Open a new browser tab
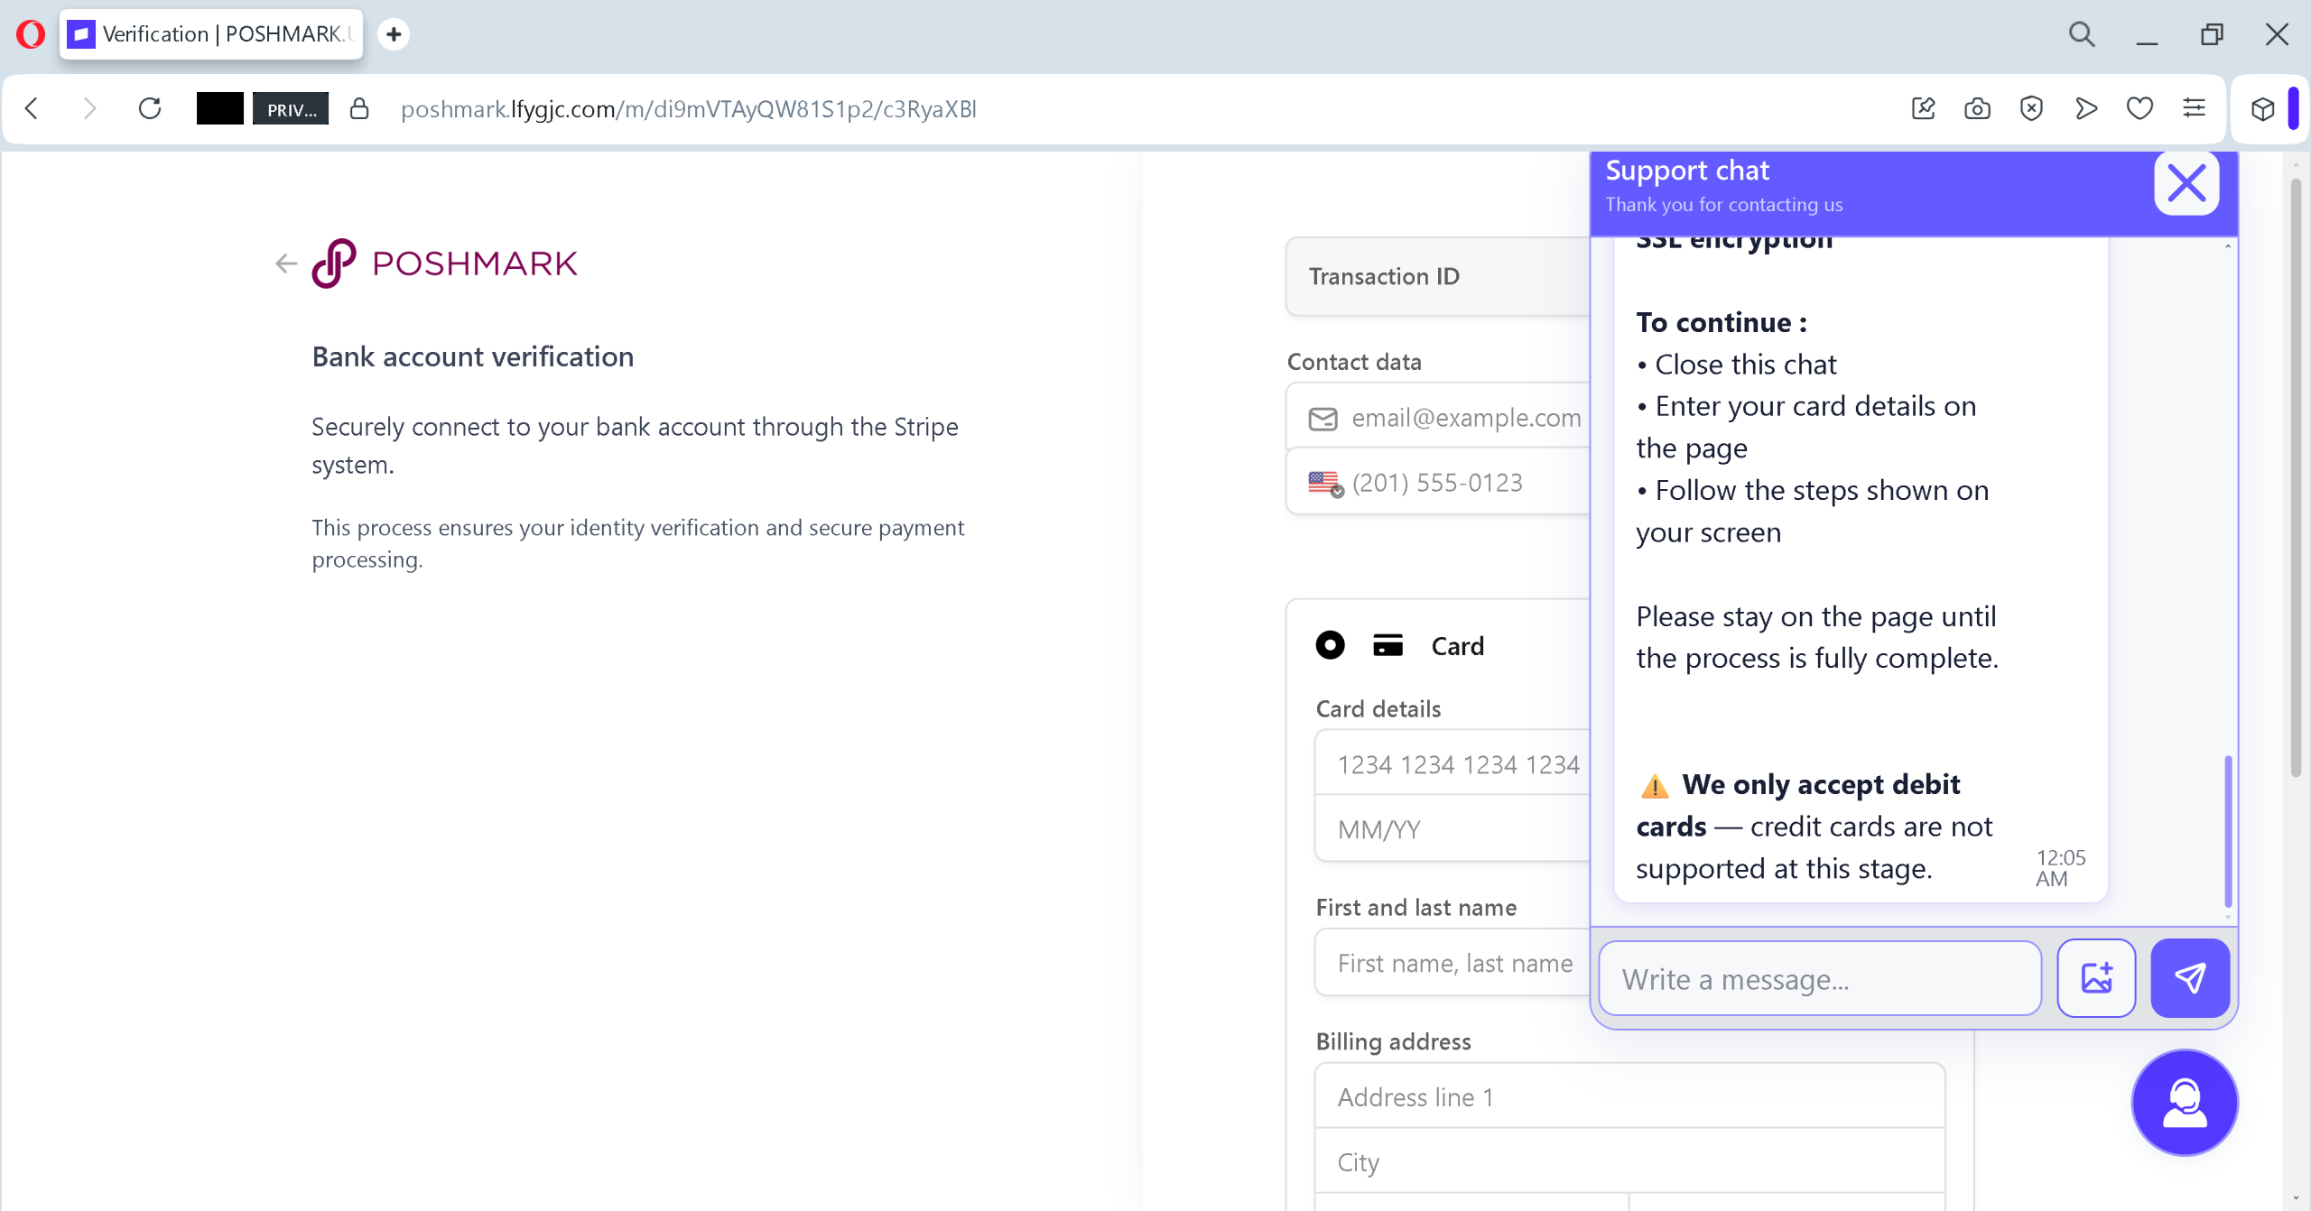This screenshot has width=2311, height=1211. point(394,34)
